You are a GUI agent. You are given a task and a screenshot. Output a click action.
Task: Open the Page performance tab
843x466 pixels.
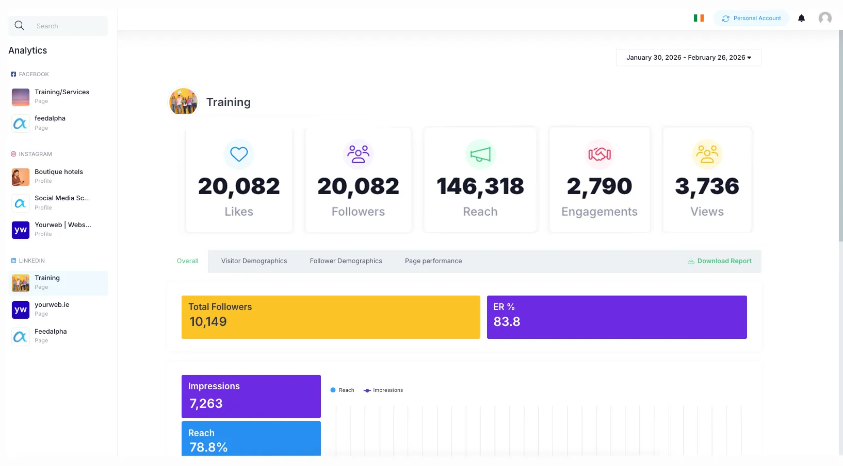coord(433,261)
